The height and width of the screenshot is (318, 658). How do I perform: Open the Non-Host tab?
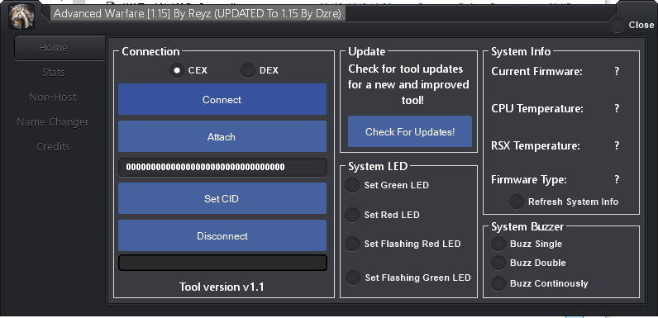coord(53,97)
